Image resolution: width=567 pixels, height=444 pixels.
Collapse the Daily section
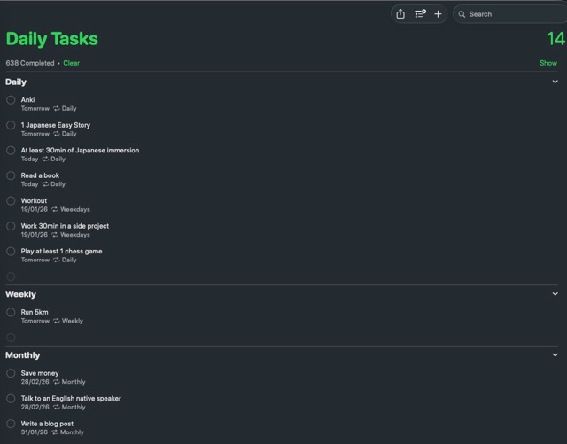pos(555,82)
